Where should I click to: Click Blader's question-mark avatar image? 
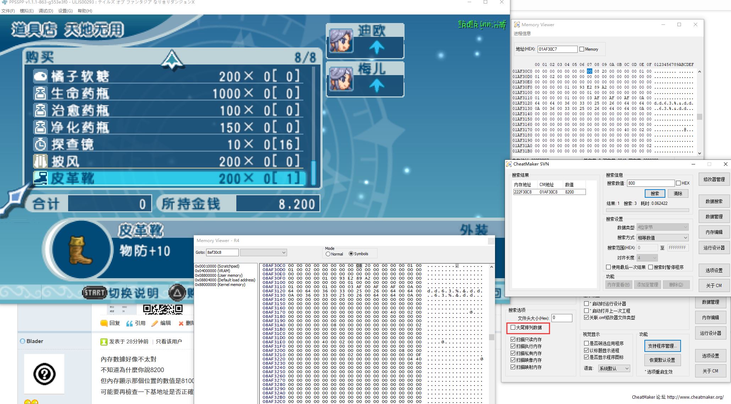[x=44, y=374]
